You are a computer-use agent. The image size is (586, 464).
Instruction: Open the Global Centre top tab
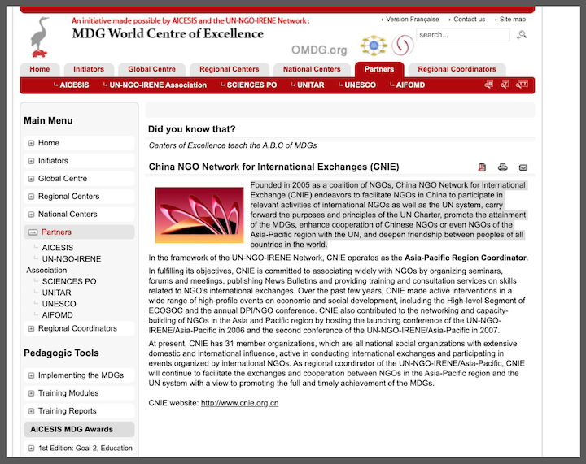[x=151, y=69]
